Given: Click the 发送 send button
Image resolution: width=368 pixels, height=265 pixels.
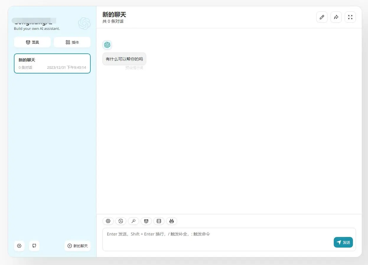Looking at the screenshot, I should (x=343, y=242).
